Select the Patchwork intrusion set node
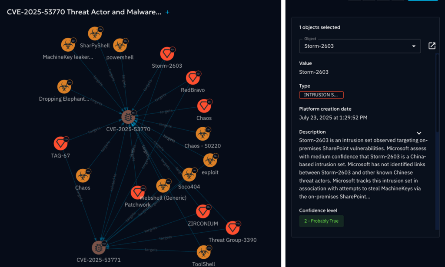 point(138,193)
